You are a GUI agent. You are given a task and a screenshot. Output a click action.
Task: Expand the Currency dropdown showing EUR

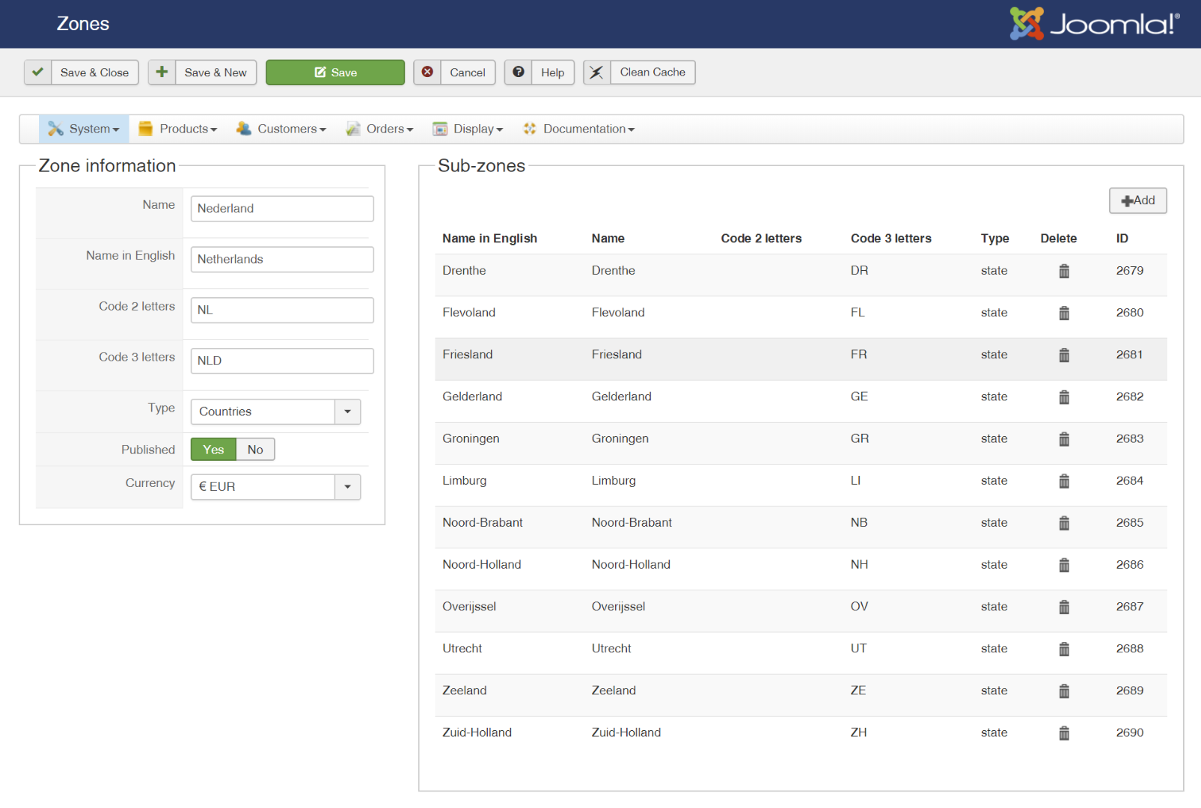[x=275, y=487]
